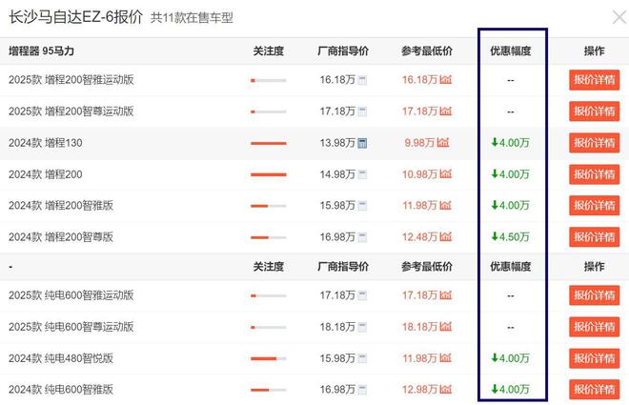Click 报价详情 for 2024款 纯电600智雅版

click(x=594, y=389)
